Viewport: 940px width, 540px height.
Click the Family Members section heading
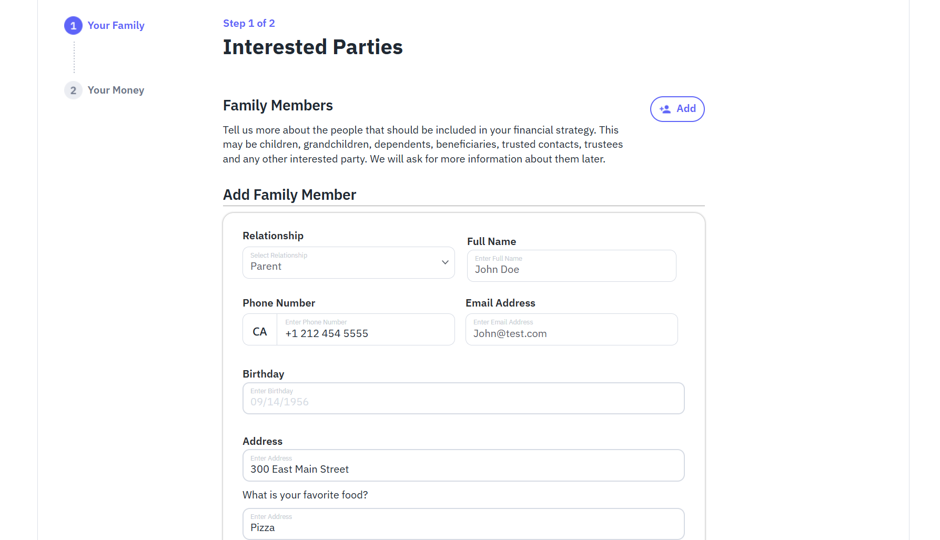[x=278, y=106]
